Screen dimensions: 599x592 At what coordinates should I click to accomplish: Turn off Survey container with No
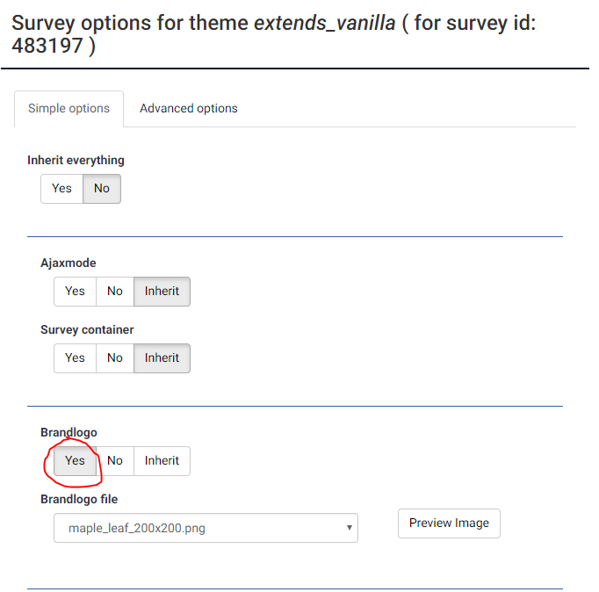[115, 357]
